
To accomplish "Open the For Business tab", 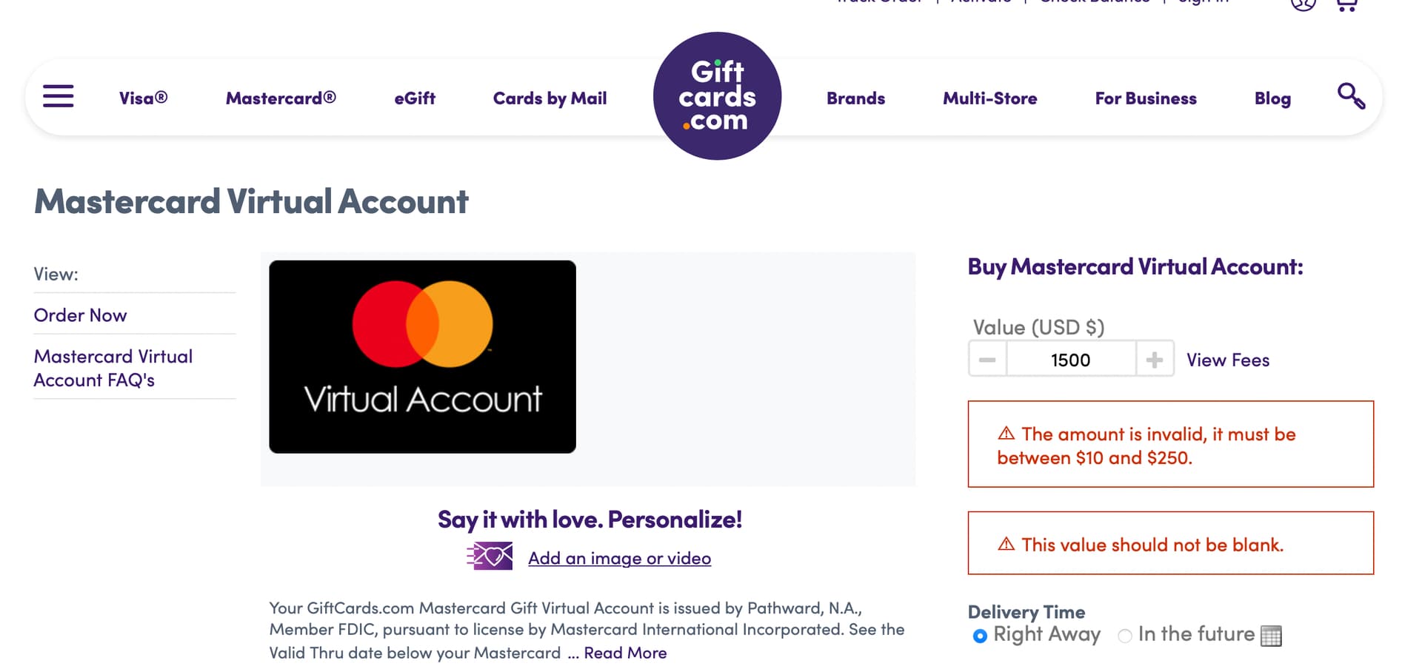I will (x=1145, y=97).
